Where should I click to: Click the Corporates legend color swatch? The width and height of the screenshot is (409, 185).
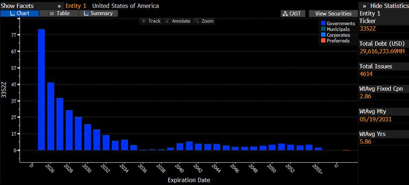pyautogui.click(x=323, y=35)
